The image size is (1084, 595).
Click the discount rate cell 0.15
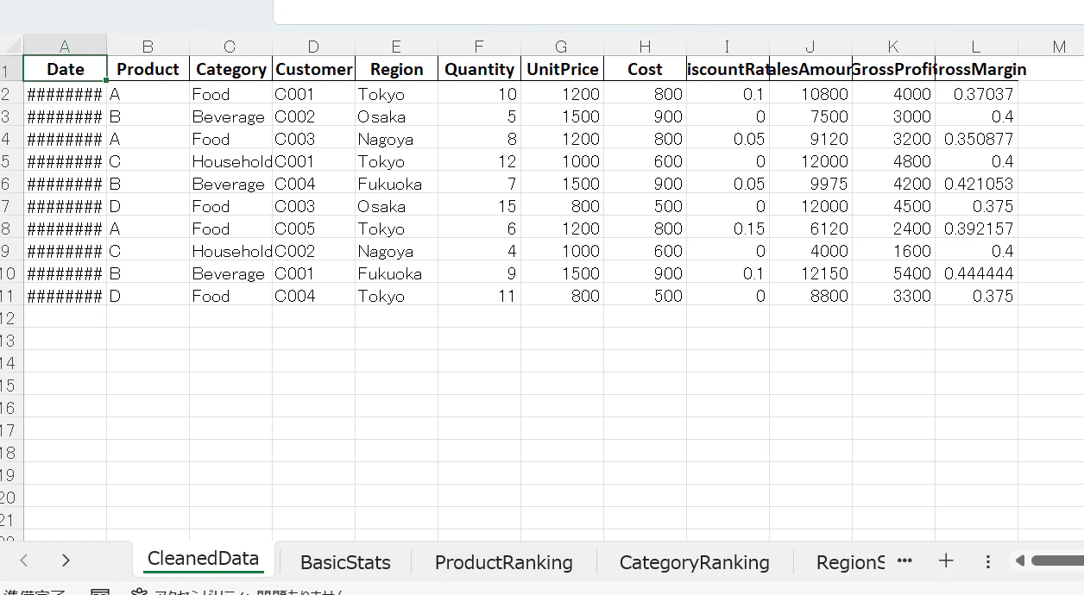[x=728, y=229]
